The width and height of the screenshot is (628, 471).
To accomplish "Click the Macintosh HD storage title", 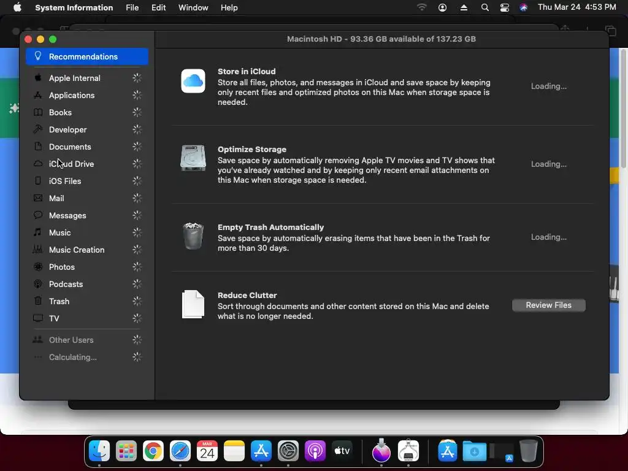I will [x=381, y=39].
